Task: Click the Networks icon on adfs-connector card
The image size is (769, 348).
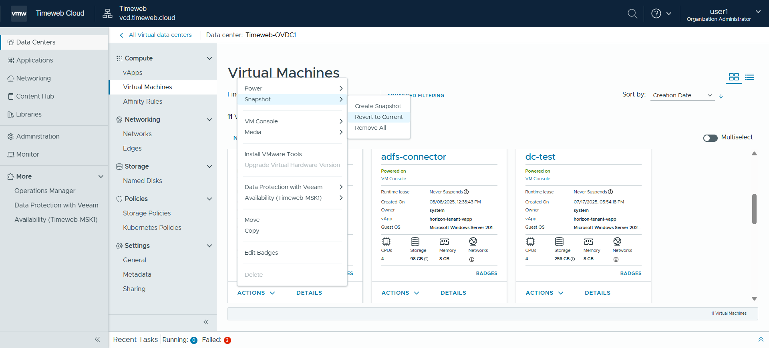Action: click(473, 241)
